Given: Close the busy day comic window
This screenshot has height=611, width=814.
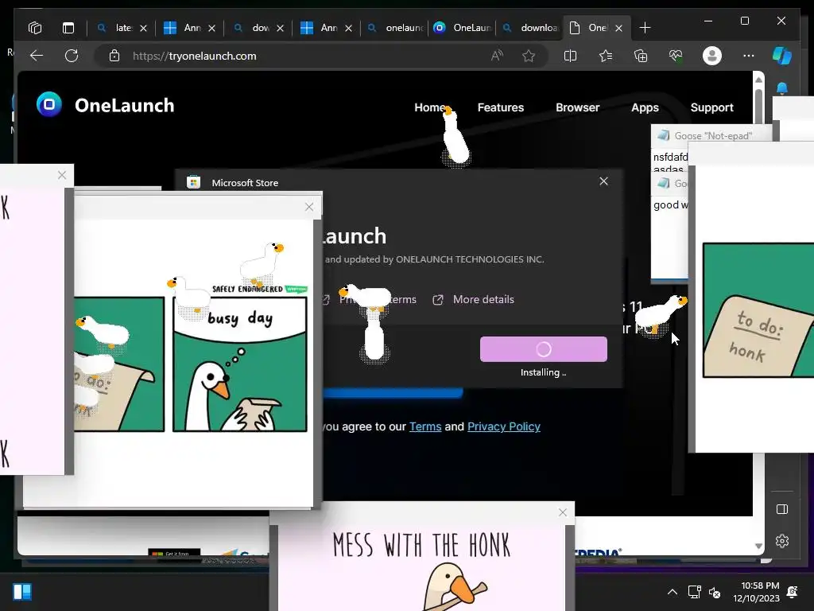Looking at the screenshot, I should [309, 207].
